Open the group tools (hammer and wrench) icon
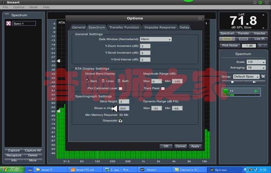 263,76
